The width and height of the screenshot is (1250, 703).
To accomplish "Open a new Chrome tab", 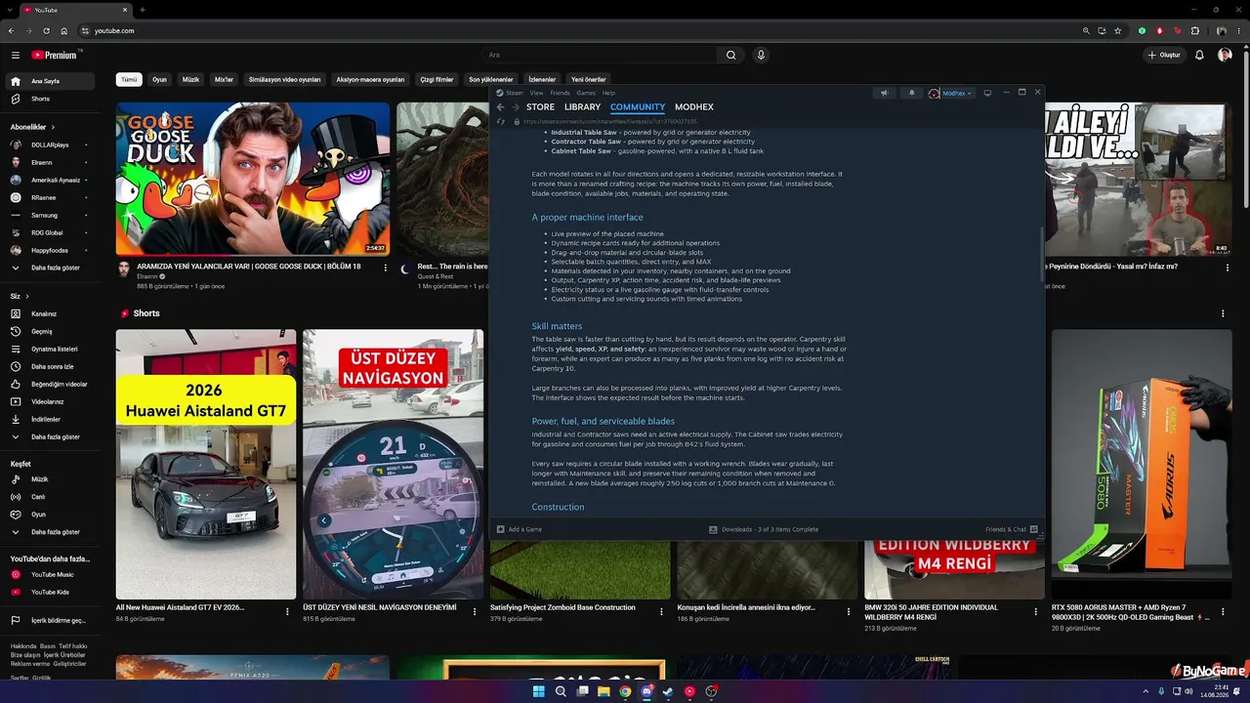I will (x=143, y=10).
